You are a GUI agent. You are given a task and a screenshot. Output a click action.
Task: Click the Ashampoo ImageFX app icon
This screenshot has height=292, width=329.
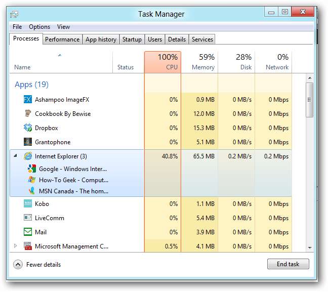point(28,99)
